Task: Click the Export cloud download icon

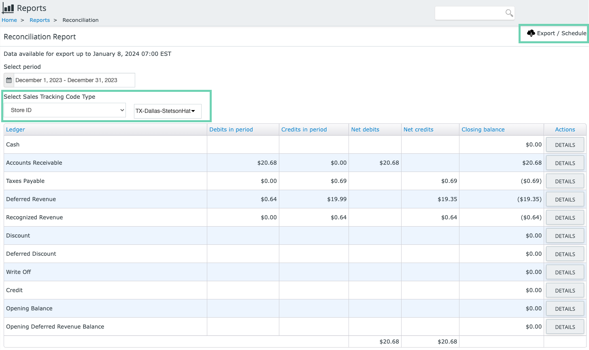Action: point(531,33)
